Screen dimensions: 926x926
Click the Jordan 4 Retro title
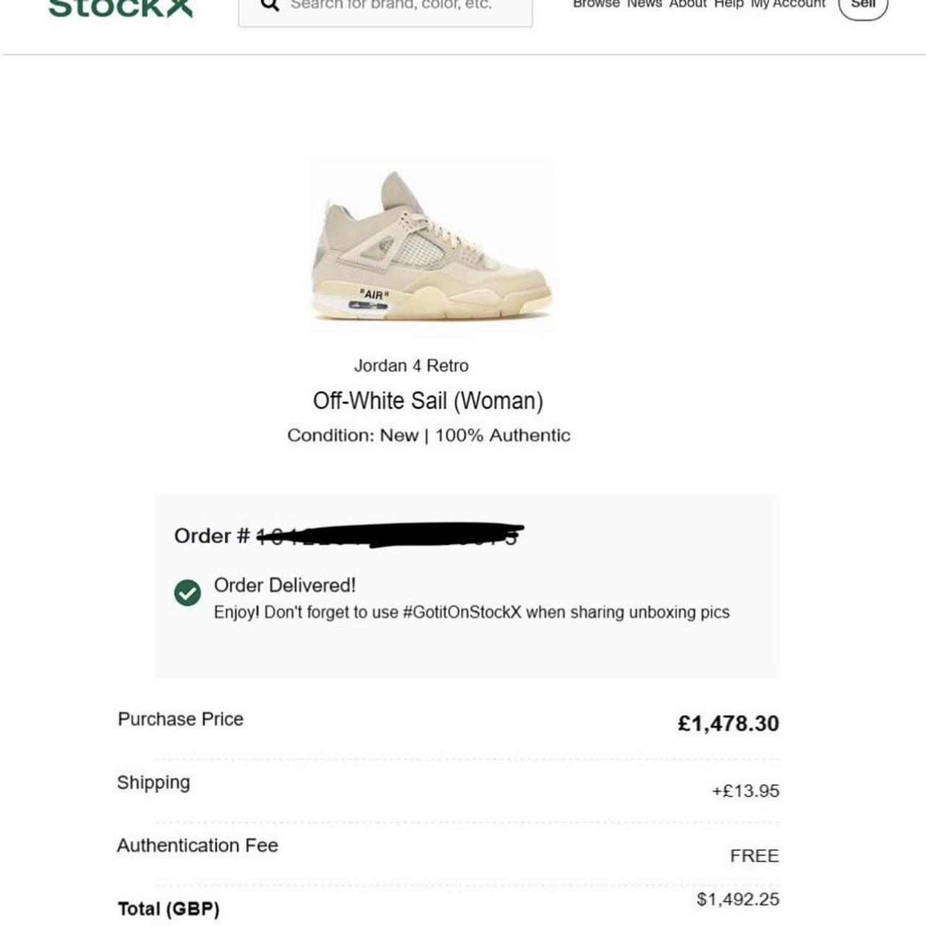[x=411, y=366]
